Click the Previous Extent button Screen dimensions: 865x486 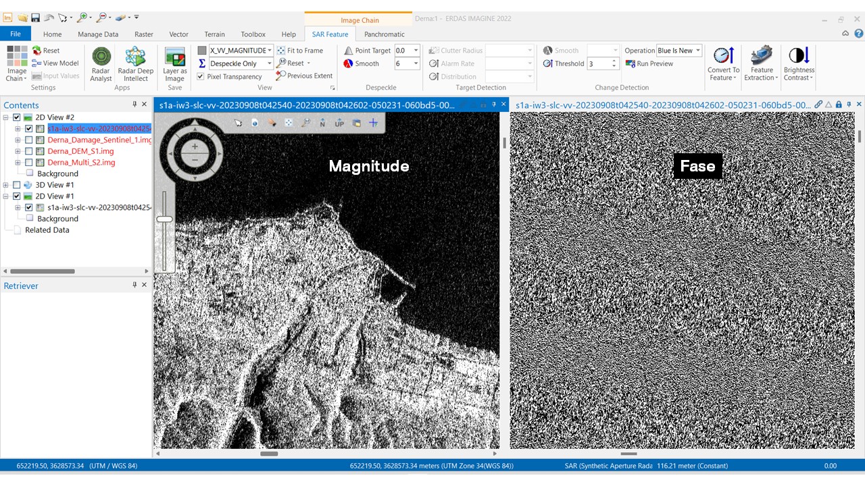[304, 76]
